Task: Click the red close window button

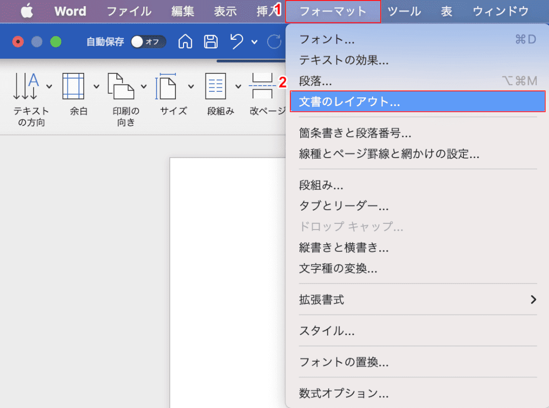Action: (18, 42)
